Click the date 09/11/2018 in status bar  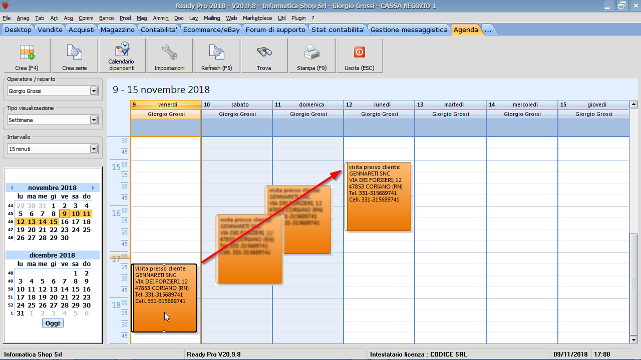click(571, 354)
